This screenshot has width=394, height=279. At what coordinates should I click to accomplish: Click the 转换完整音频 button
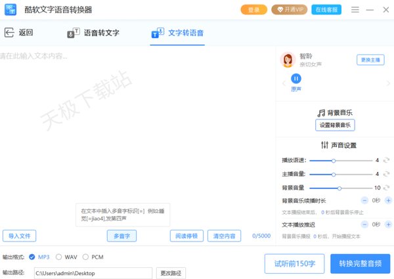(360, 263)
